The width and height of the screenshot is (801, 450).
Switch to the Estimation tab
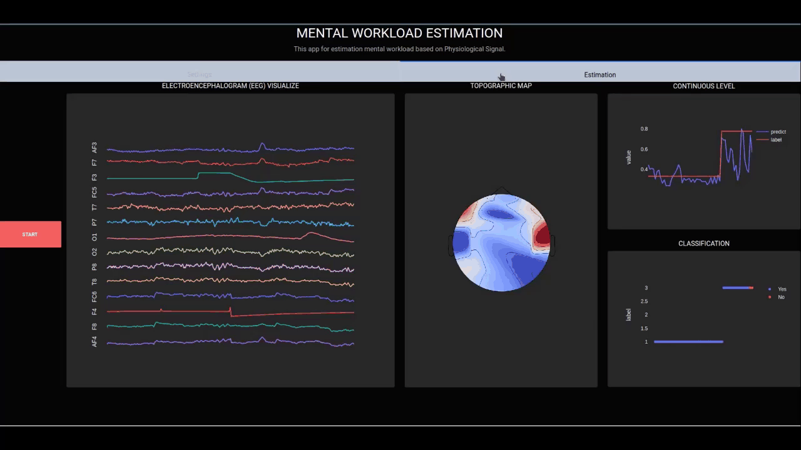pyautogui.click(x=599, y=74)
